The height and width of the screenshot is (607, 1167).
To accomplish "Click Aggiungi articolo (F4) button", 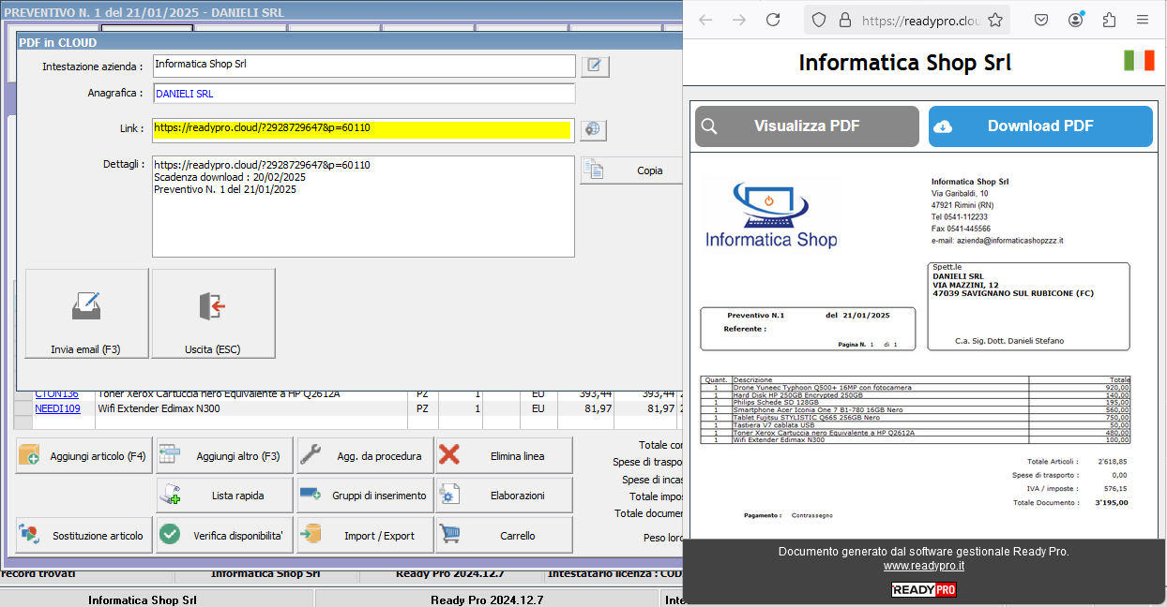I will [x=84, y=456].
